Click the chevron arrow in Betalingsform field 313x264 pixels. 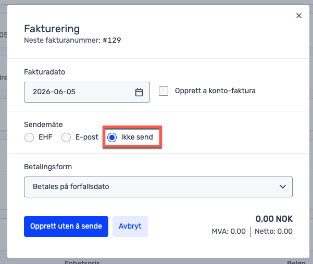(x=283, y=187)
